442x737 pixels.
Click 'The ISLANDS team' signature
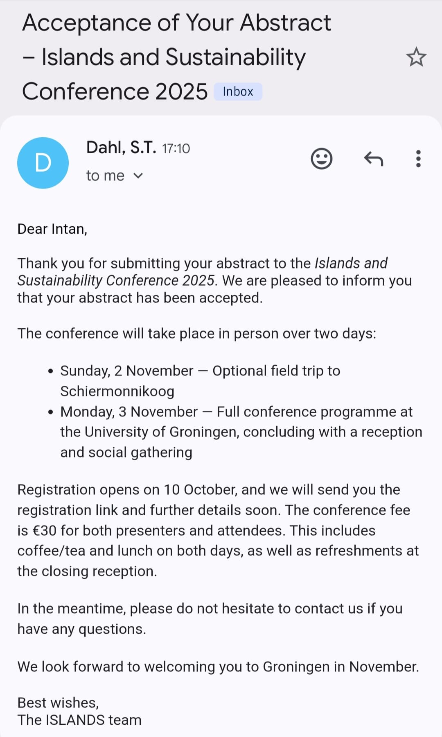tap(79, 720)
